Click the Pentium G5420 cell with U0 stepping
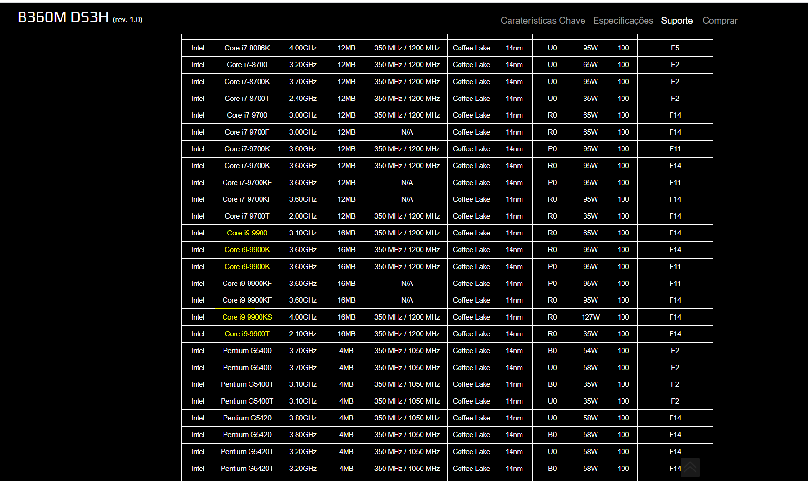 [247, 418]
